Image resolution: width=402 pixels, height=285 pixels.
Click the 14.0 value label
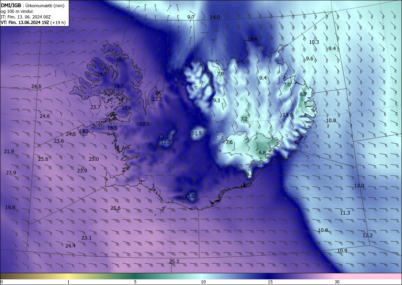point(215,17)
